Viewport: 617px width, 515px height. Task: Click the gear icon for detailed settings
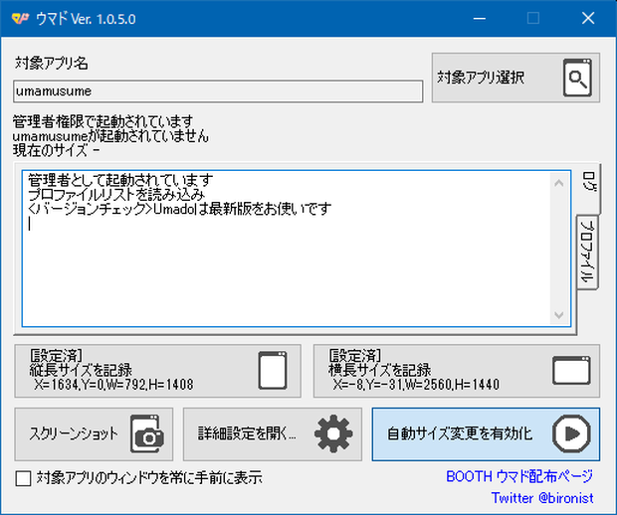[x=333, y=433]
